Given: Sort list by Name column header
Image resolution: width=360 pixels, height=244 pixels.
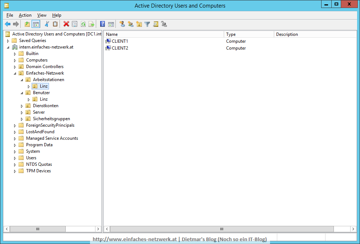Looking at the screenshot, I should [164, 34].
